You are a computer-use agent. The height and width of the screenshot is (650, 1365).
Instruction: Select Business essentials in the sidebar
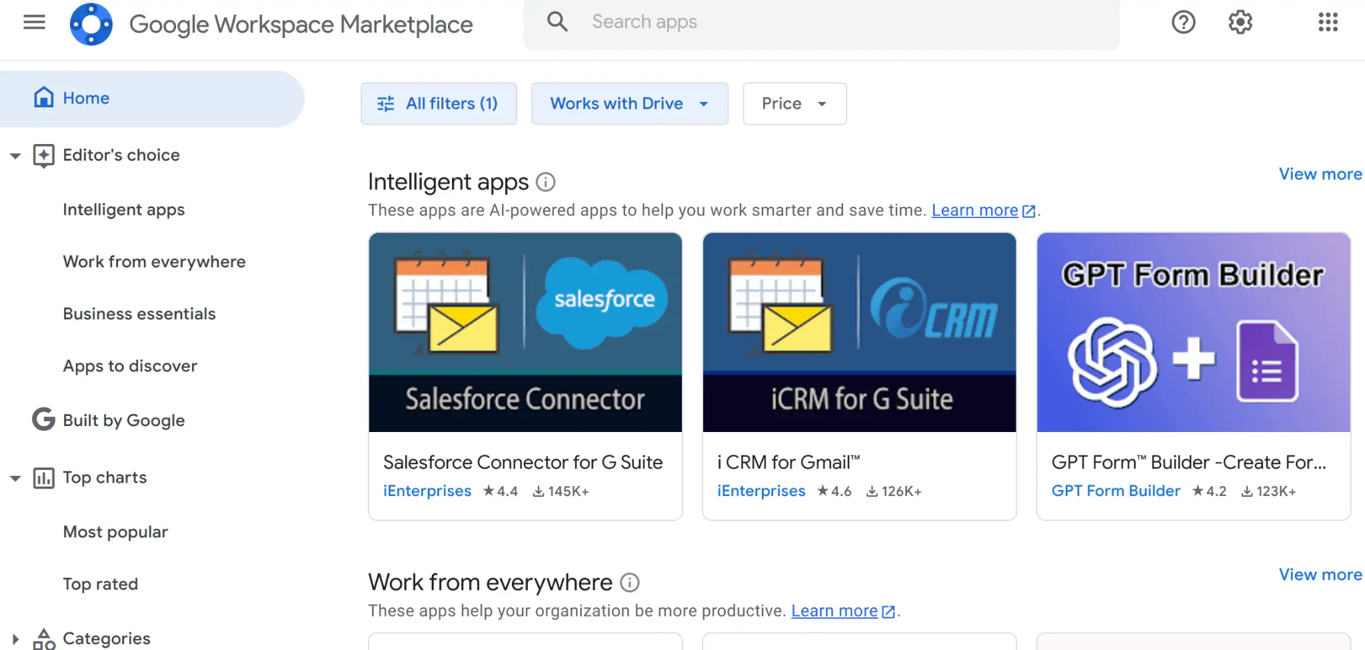[139, 314]
